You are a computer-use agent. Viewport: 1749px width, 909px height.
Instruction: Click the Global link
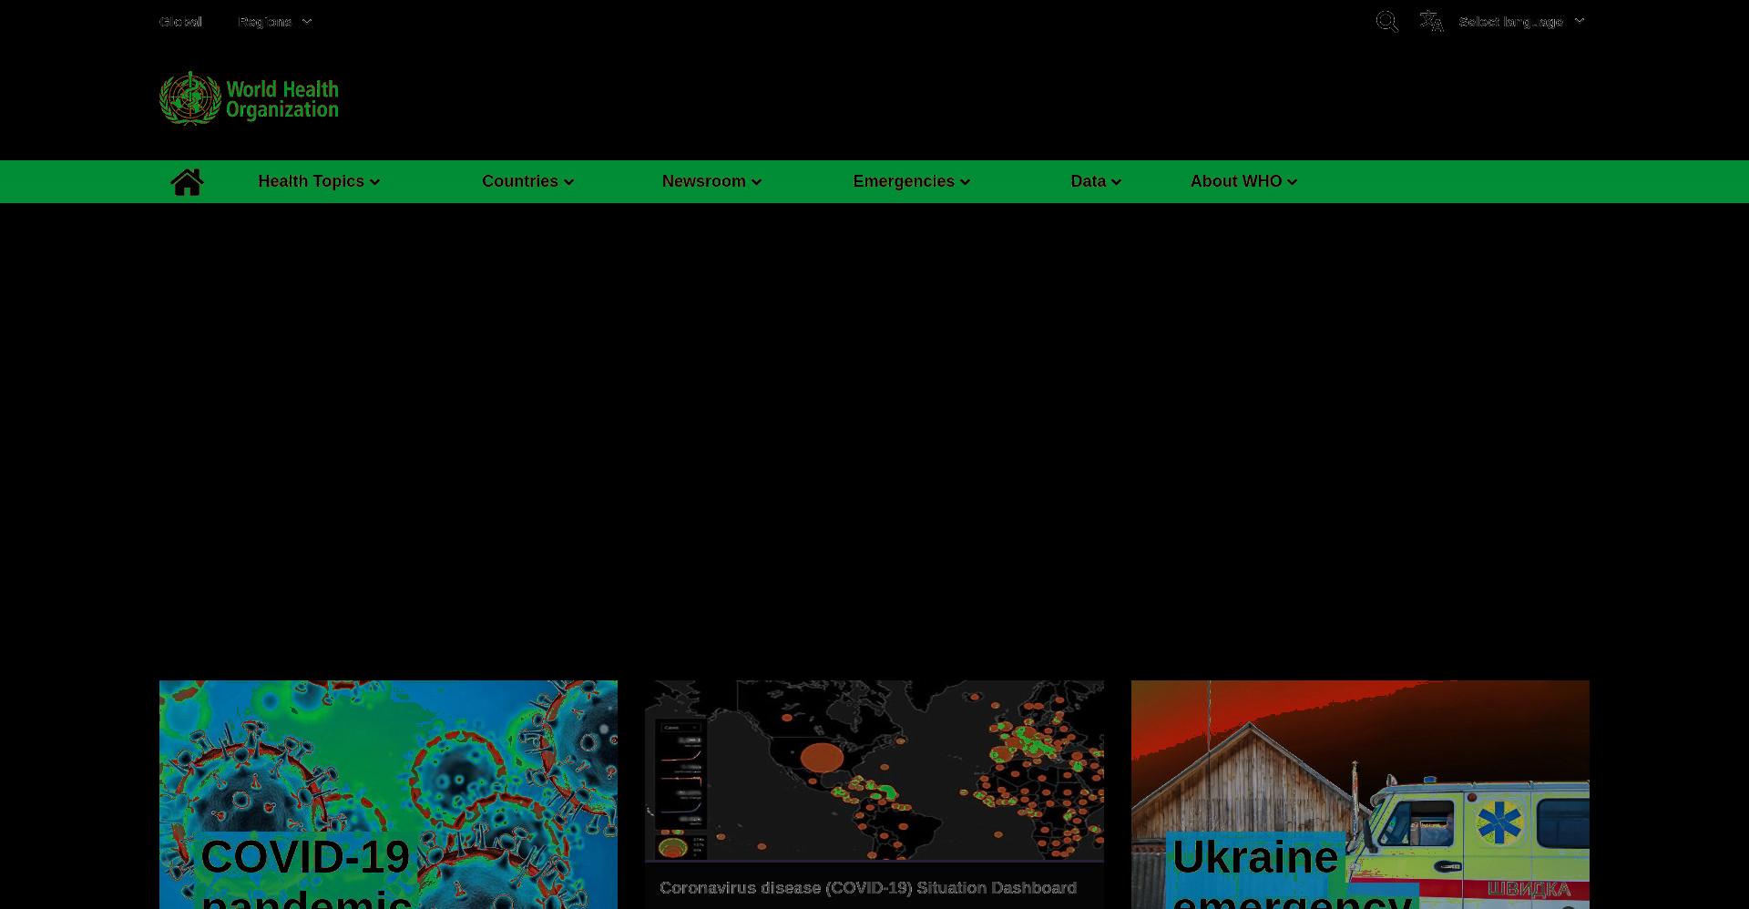pyautogui.click(x=180, y=22)
